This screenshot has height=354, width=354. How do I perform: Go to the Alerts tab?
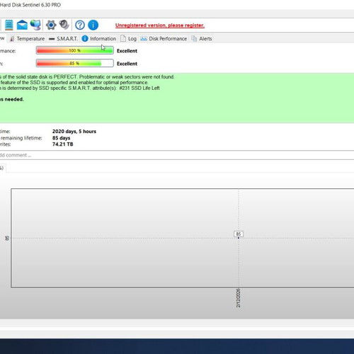(x=202, y=39)
